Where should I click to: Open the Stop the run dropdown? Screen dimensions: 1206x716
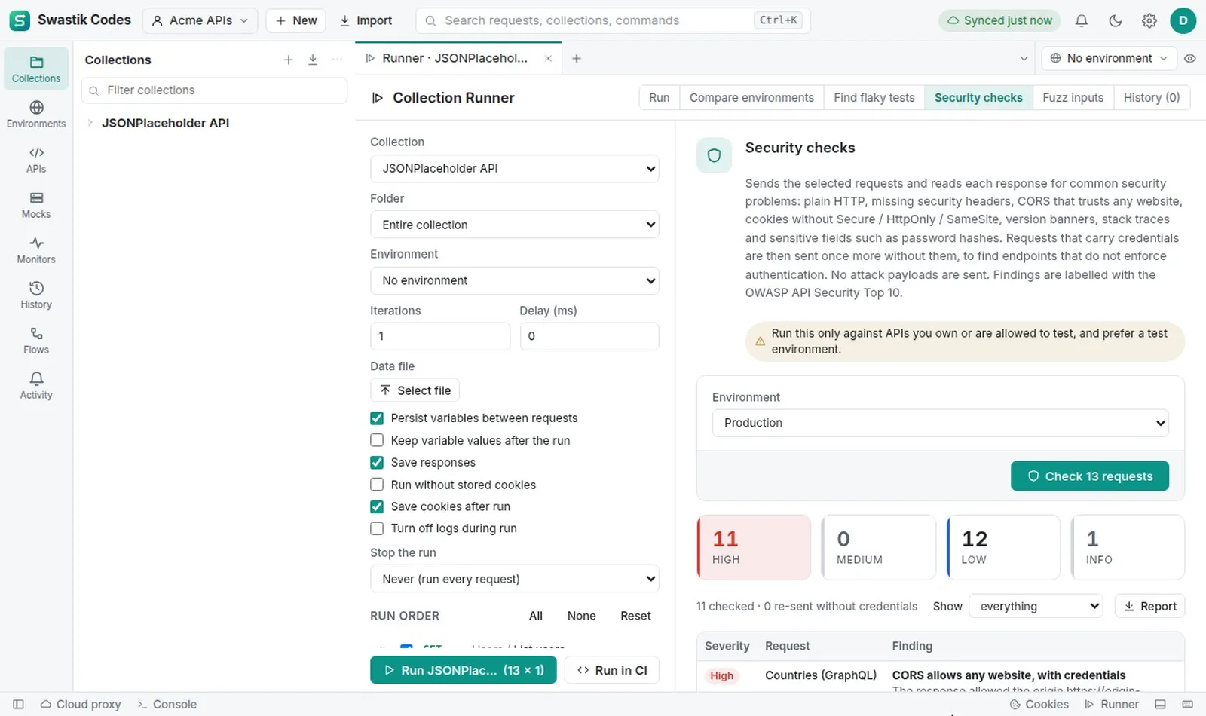coord(515,579)
